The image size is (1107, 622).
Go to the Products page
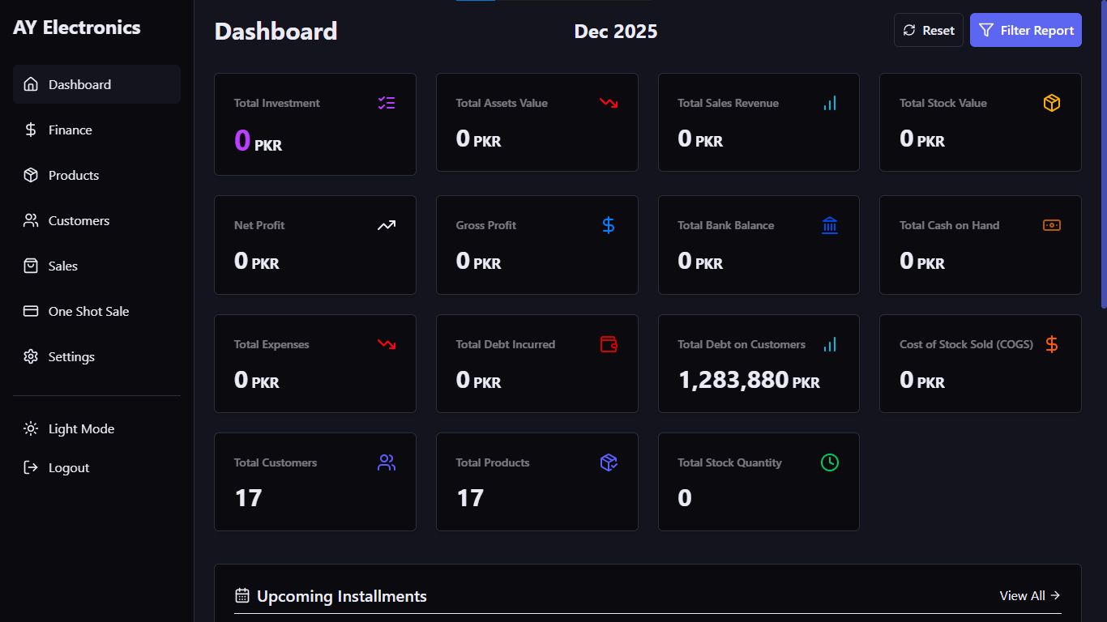(x=74, y=175)
